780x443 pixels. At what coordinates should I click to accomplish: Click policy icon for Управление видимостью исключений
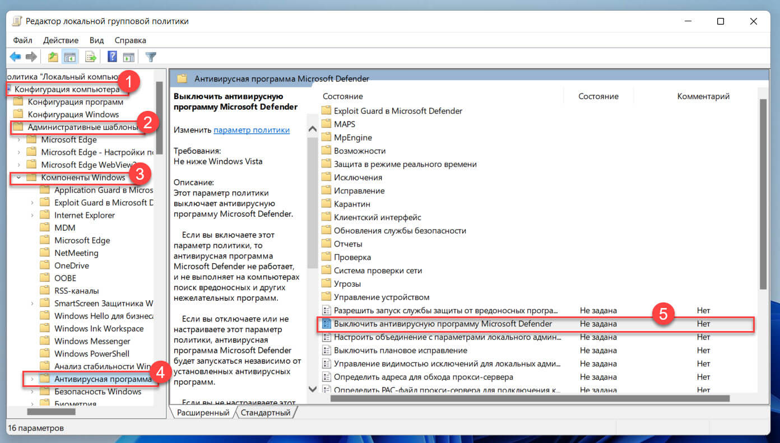327,363
